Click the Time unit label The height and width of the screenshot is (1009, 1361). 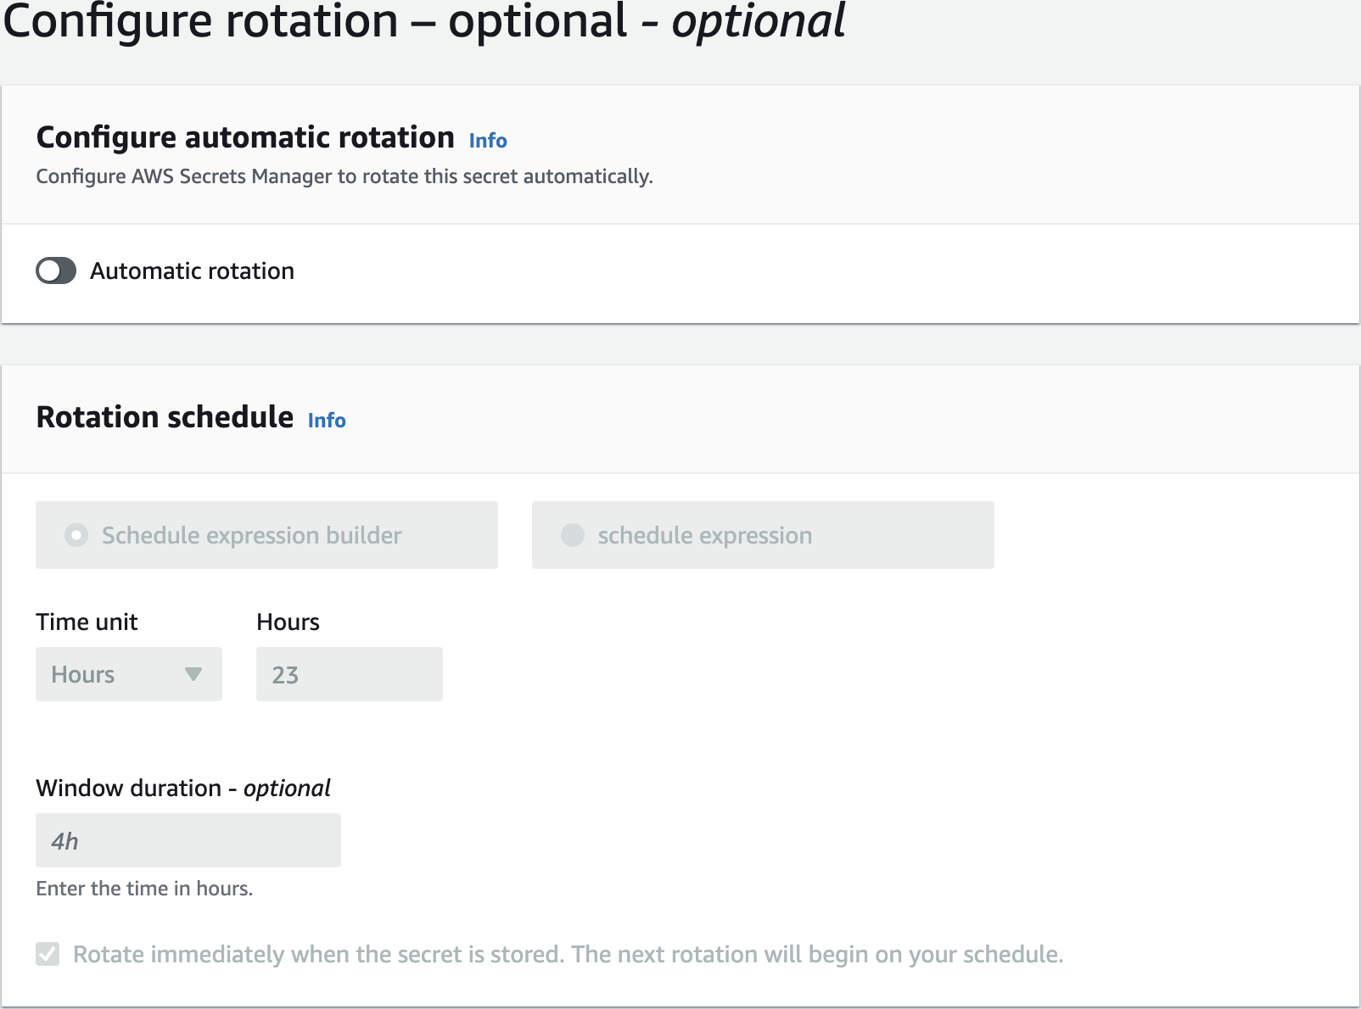coord(87,622)
